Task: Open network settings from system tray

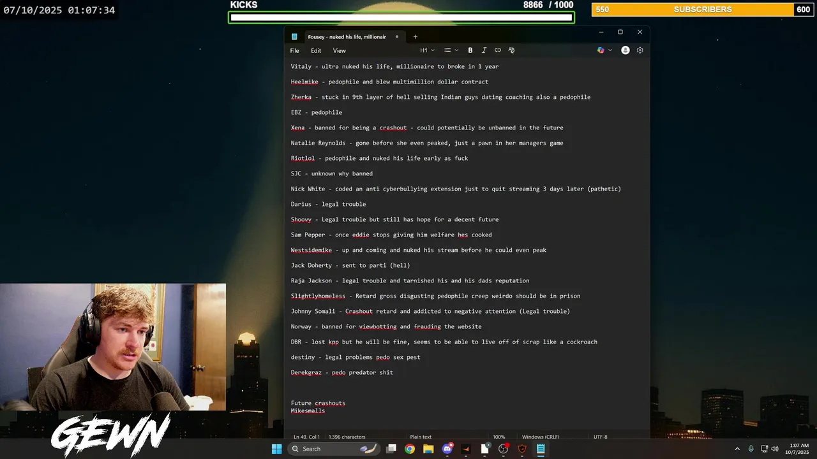Action: tap(764, 449)
